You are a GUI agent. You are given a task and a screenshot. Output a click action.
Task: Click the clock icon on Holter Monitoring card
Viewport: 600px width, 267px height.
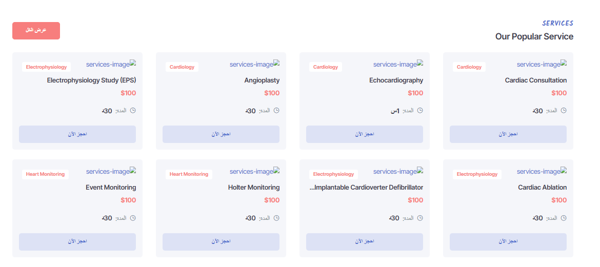click(x=276, y=218)
